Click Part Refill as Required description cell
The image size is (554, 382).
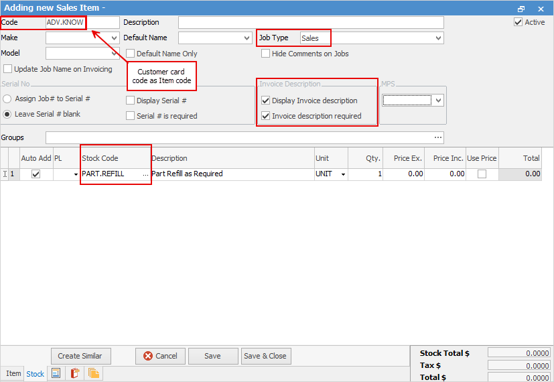232,174
